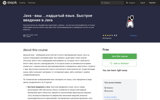The image size is (160, 100).
Task: Click the 4.3 rating value
Action: pos(115,35)
